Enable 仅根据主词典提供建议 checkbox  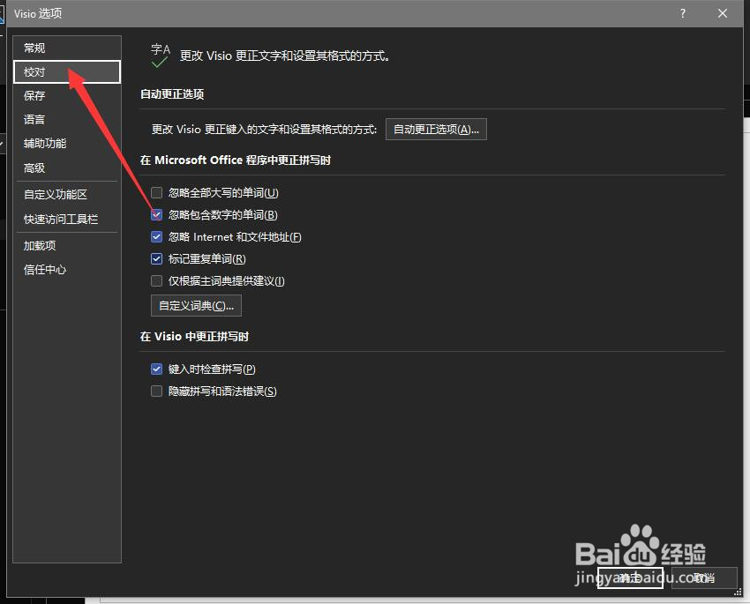point(156,280)
